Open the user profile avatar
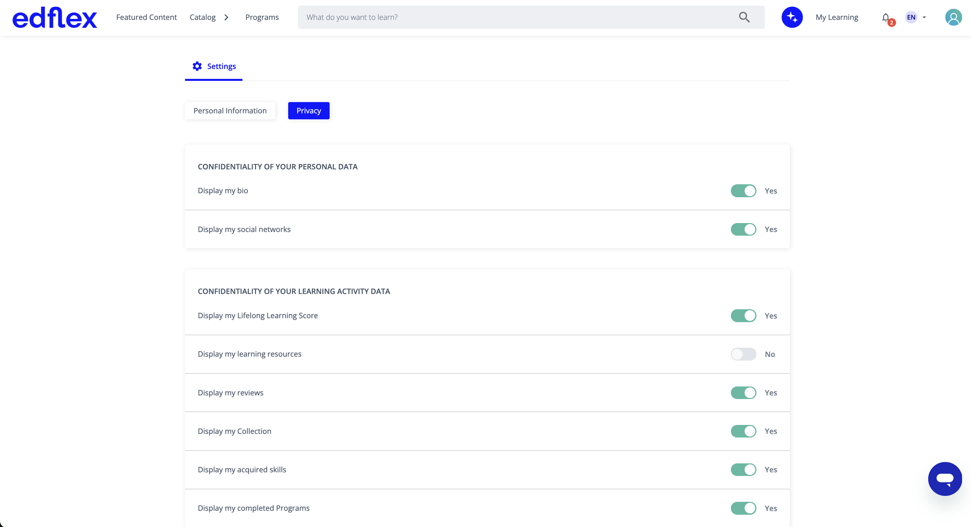 (x=953, y=17)
